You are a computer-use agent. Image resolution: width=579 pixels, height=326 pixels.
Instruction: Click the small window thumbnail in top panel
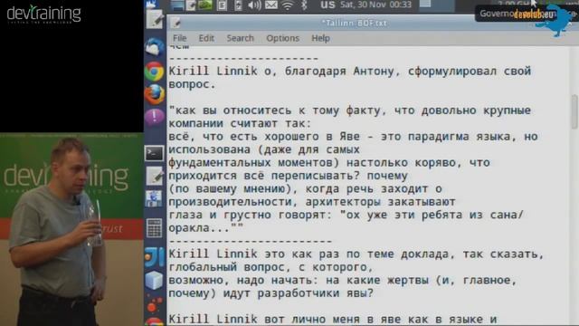coord(425,4)
